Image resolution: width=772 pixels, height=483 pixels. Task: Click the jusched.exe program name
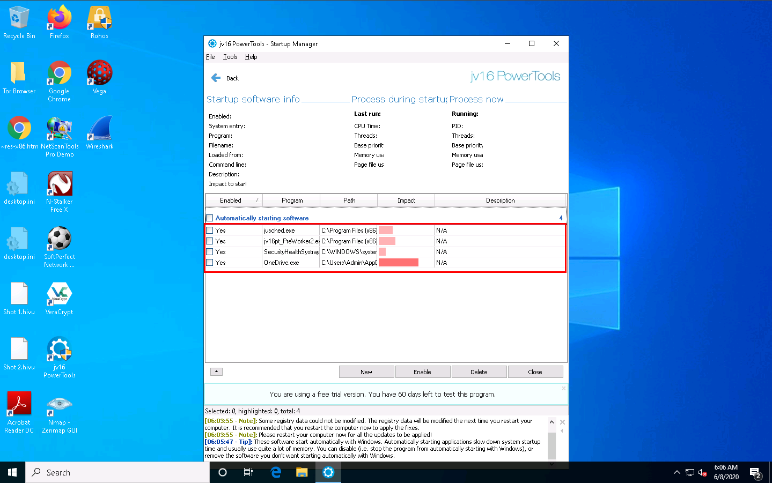point(280,231)
